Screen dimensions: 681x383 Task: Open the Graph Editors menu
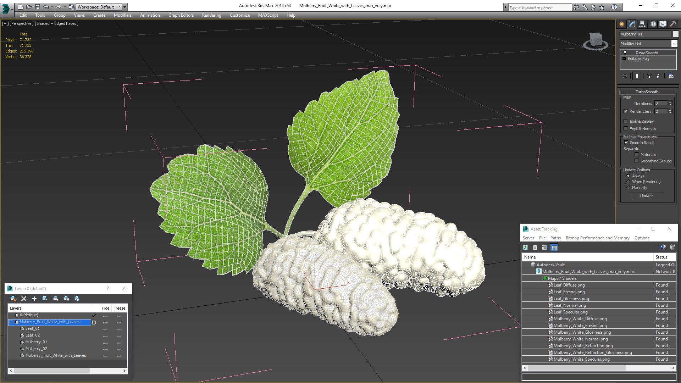point(181,15)
